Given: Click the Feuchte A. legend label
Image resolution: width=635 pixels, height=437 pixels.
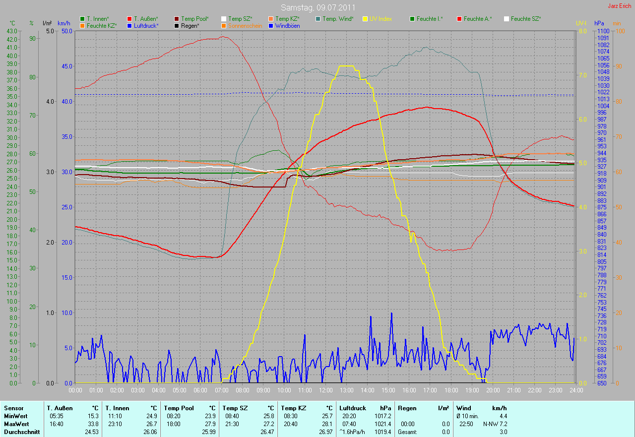Looking at the screenshot, I should coord(478,19).
